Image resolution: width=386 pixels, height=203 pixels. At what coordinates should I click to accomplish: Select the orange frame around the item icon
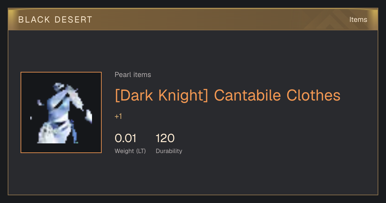coord(61,112)
